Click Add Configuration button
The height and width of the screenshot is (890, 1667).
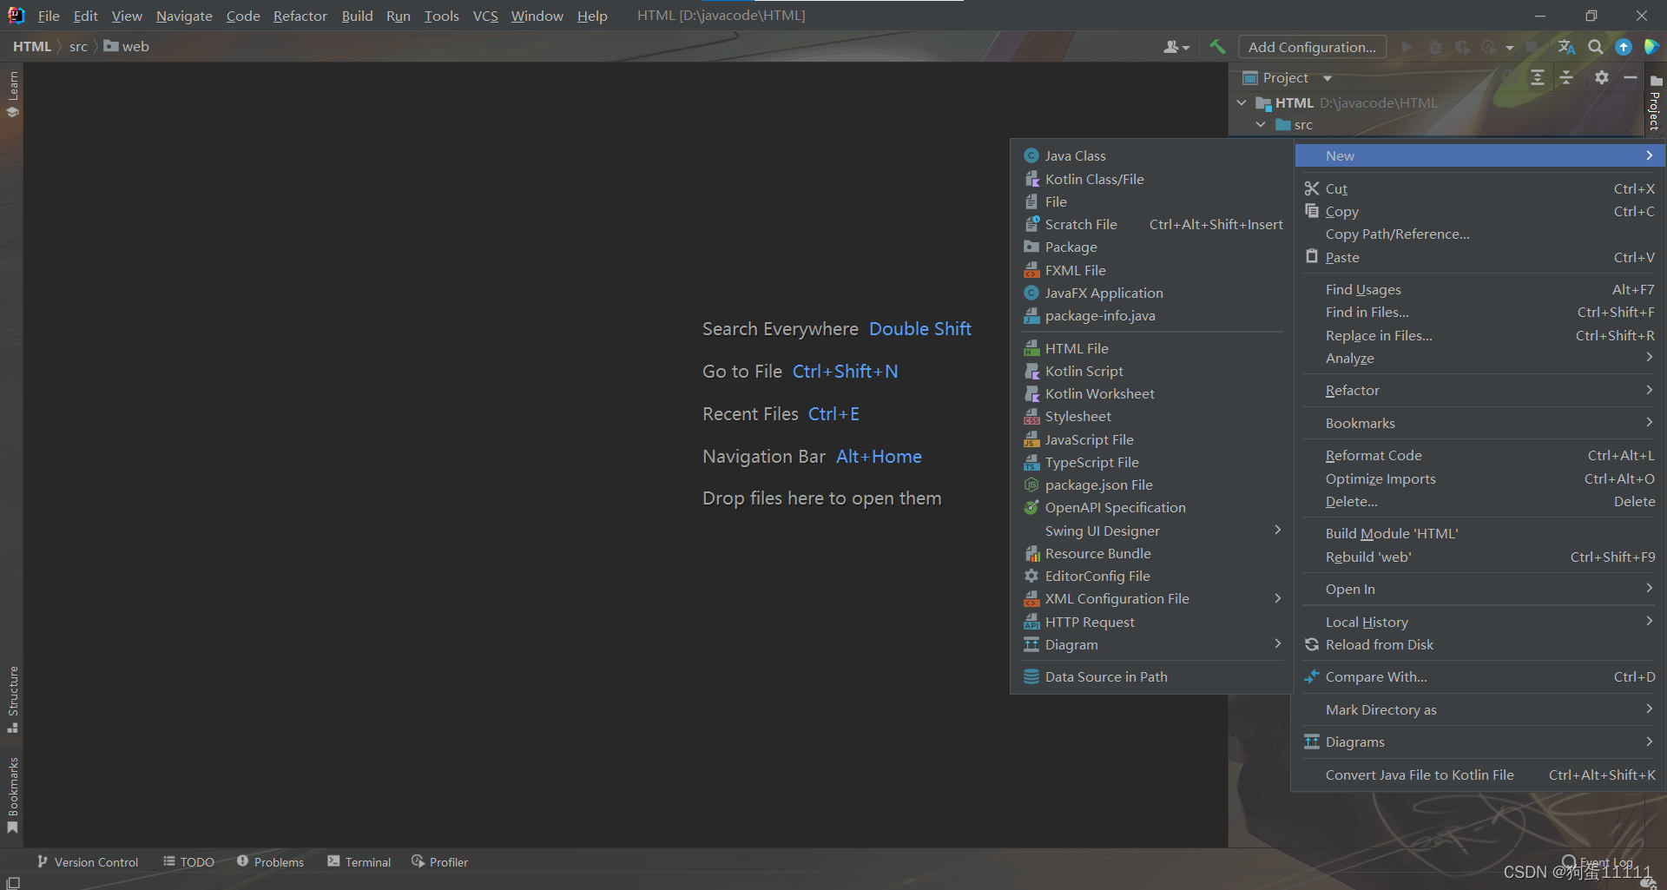click(x=1312, y=47)
